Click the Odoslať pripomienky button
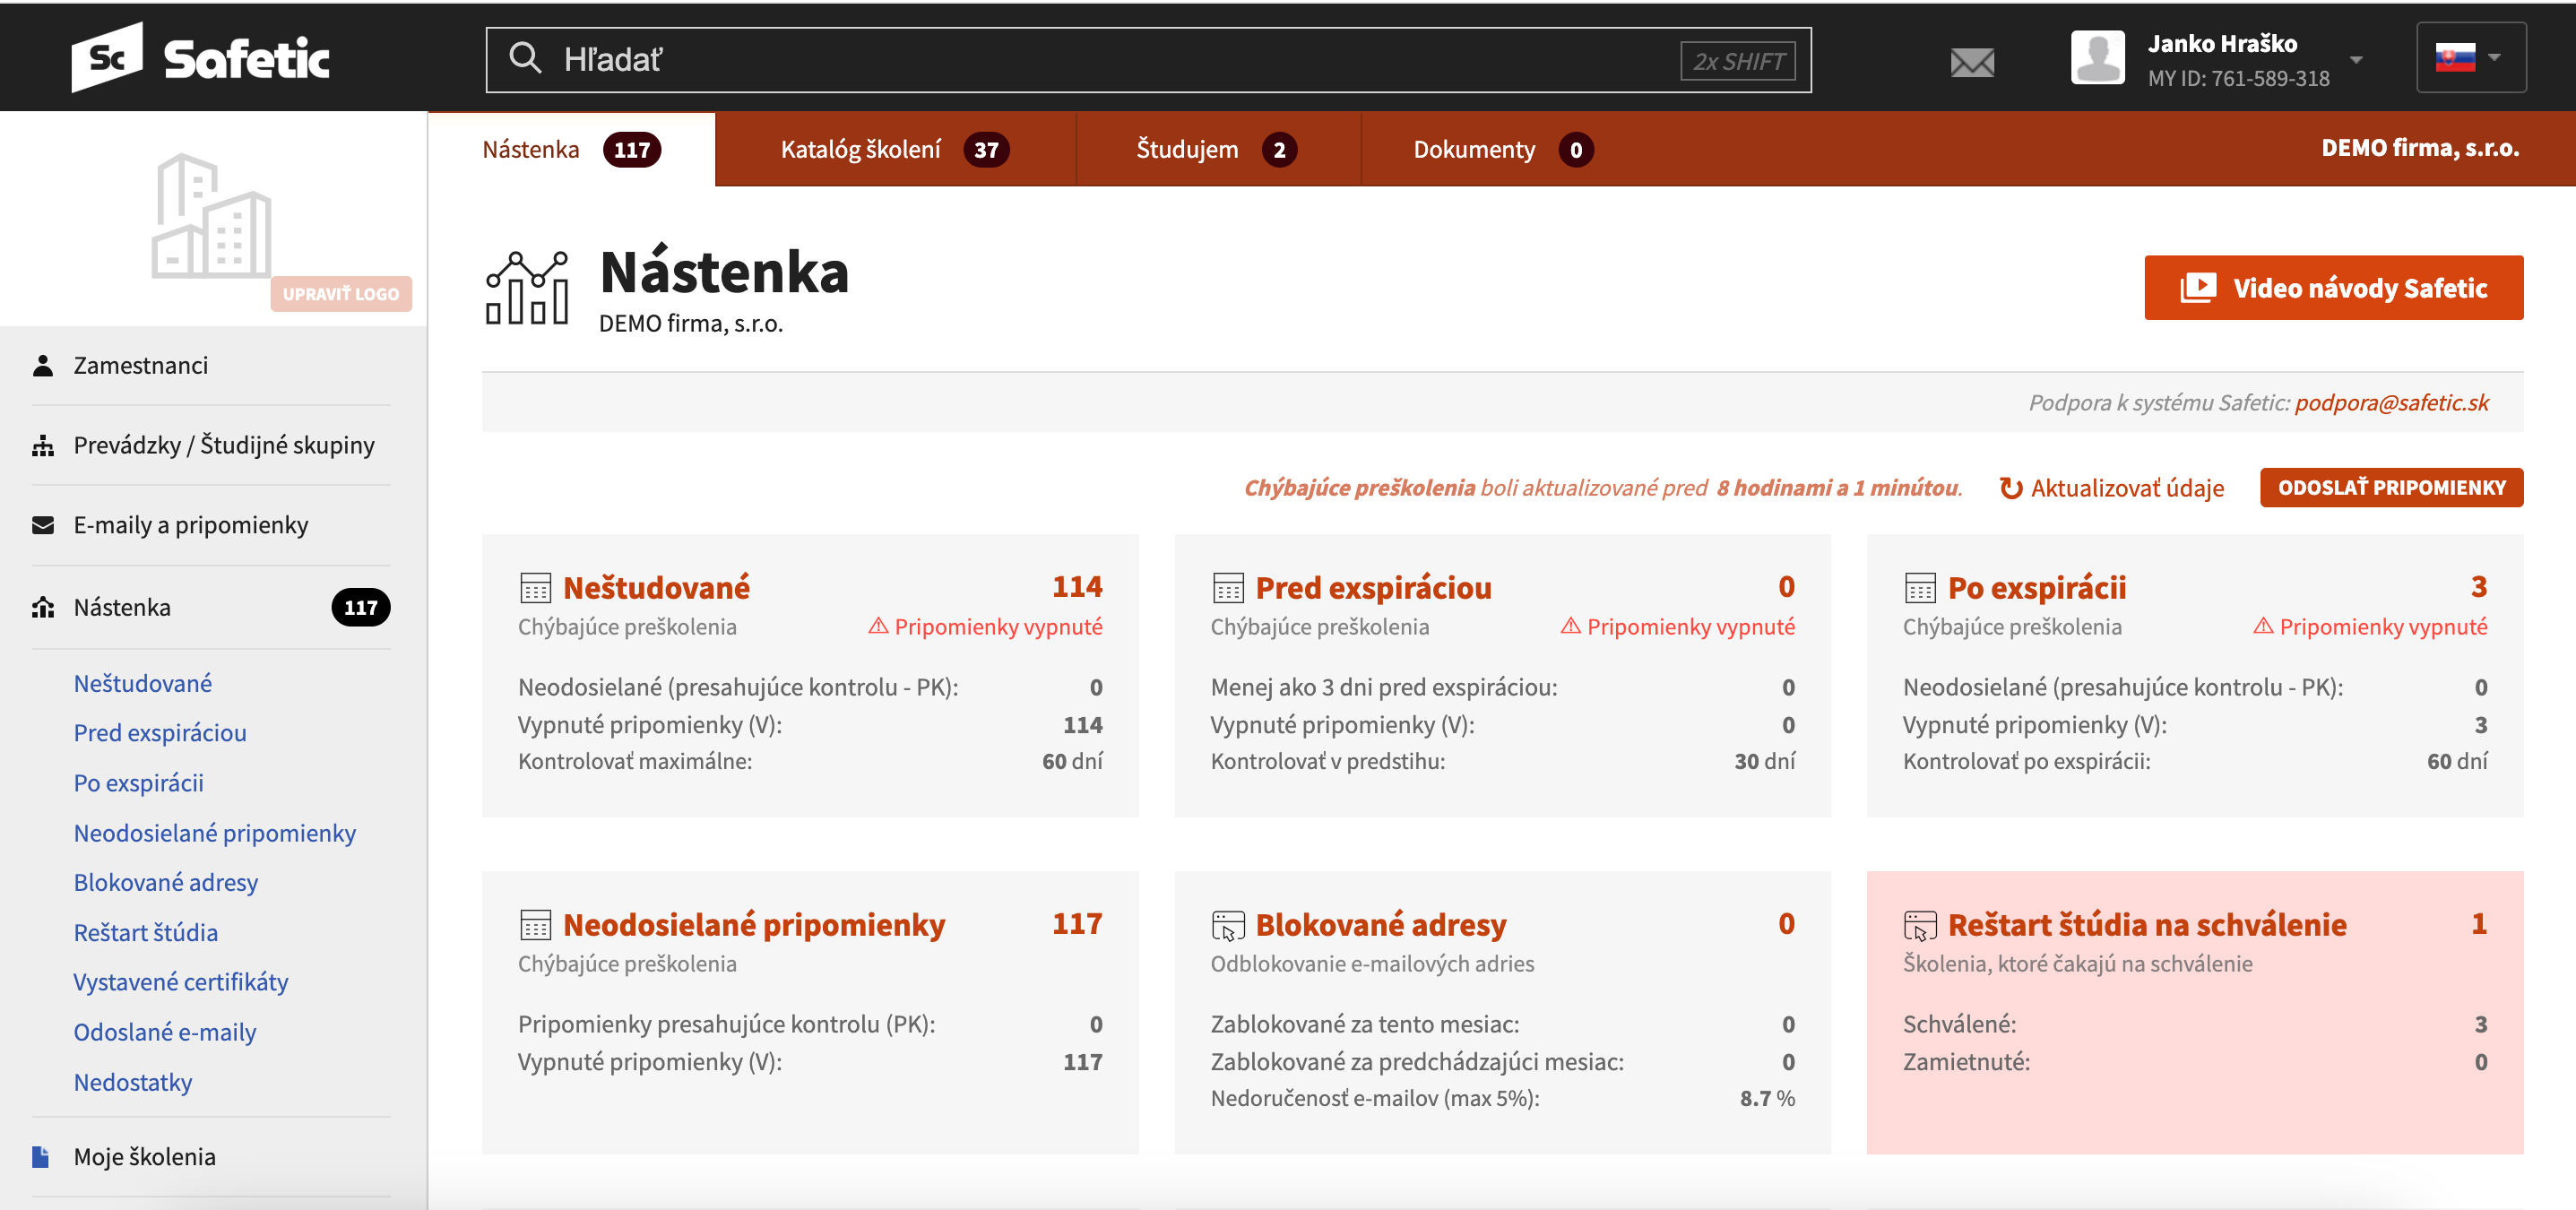 pos(2391,487)
